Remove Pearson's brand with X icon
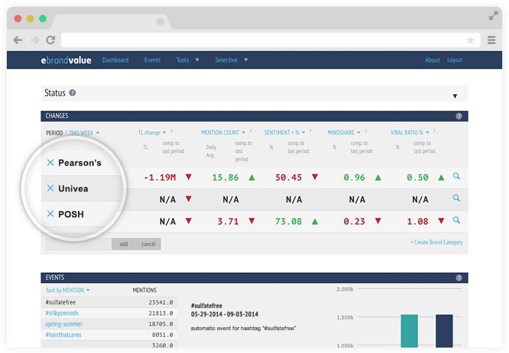 click(50, 162)
